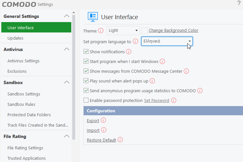This screenshot has width=243, height=162.
Task: Disable Play sound when alert pops up
Action: click(x=86, y=81)
